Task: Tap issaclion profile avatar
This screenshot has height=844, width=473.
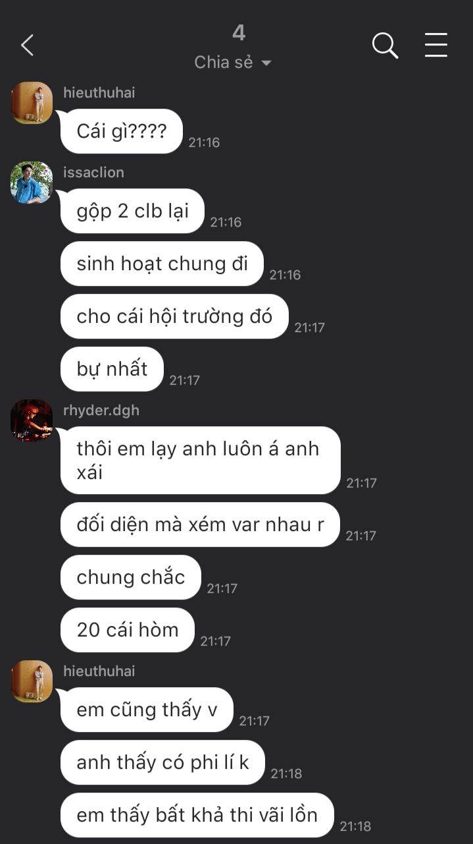Action: click(32, 183)
